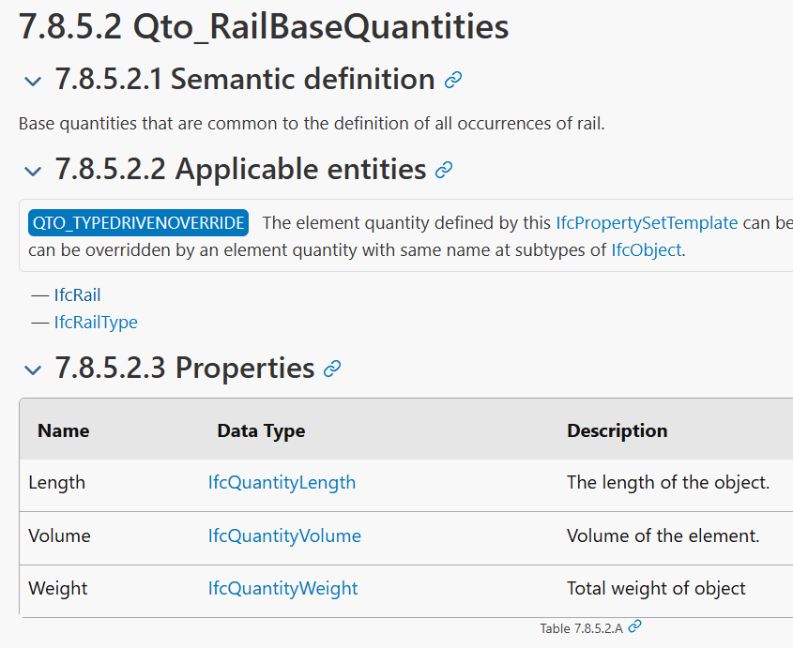
Task: Open the IfcQuantityWeight data type link
Action: 282,588
